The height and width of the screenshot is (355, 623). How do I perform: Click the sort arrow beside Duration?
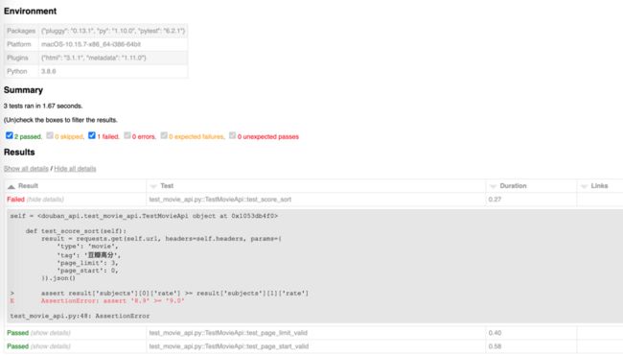(493, 186)
